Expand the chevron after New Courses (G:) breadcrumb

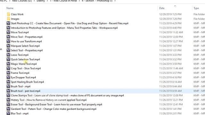pos(34,1)
